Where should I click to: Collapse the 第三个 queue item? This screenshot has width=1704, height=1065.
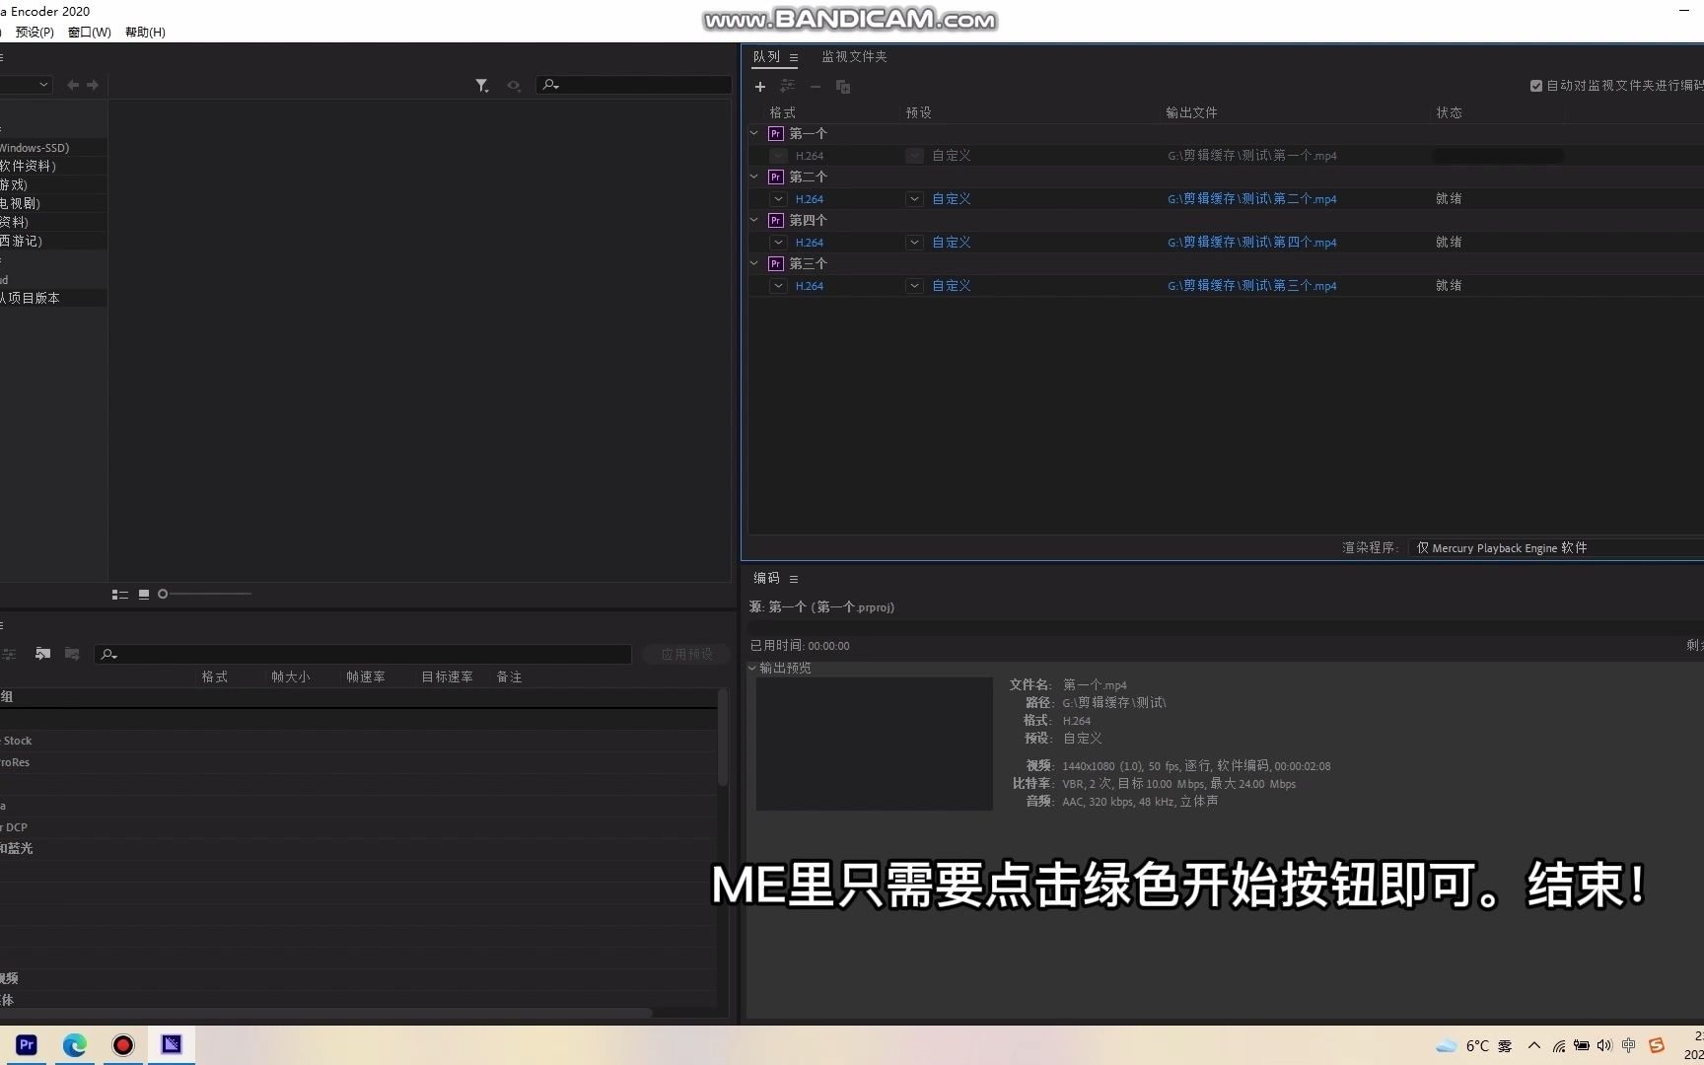754,263
